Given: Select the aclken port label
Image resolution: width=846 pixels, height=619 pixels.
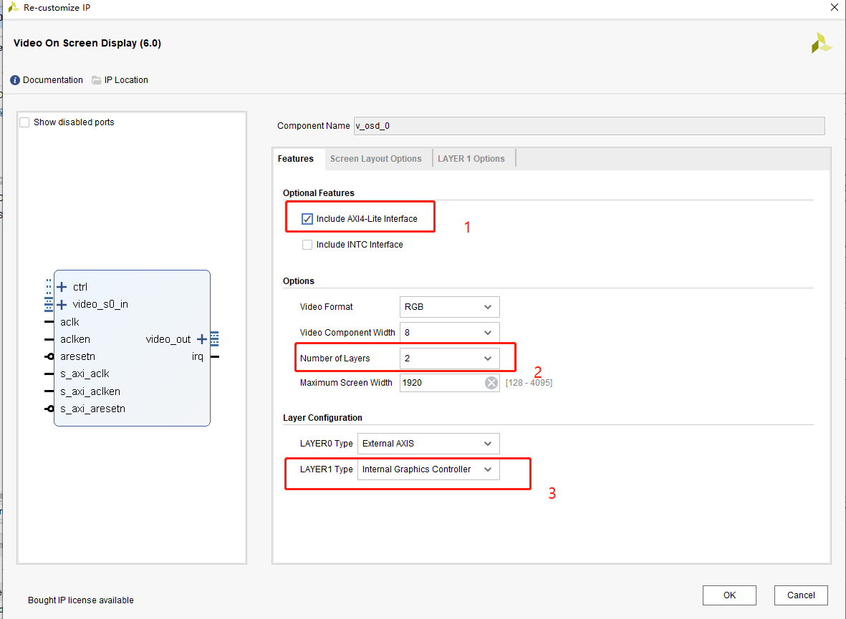Looking at the screenshot, I should 75,339.
